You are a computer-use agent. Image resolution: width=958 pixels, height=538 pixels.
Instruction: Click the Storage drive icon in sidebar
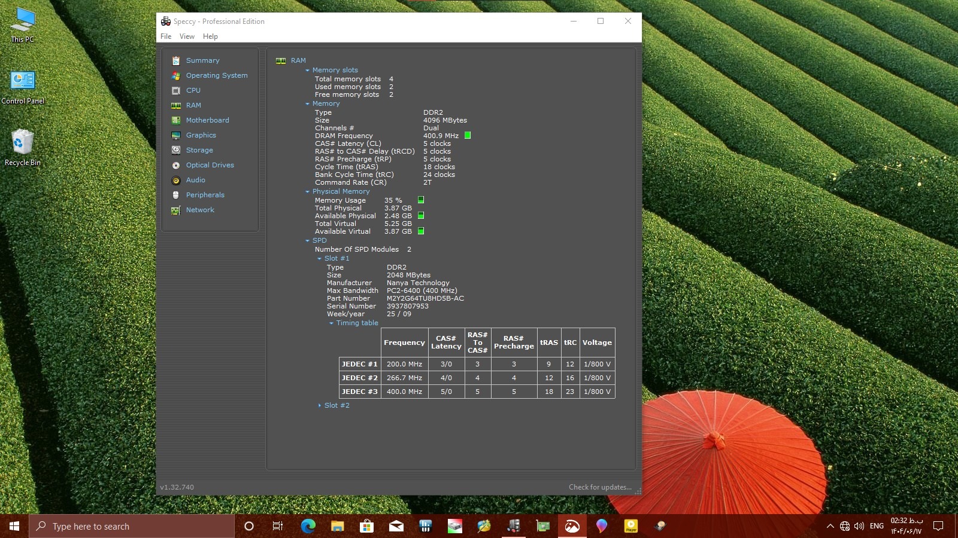(176, 150)
